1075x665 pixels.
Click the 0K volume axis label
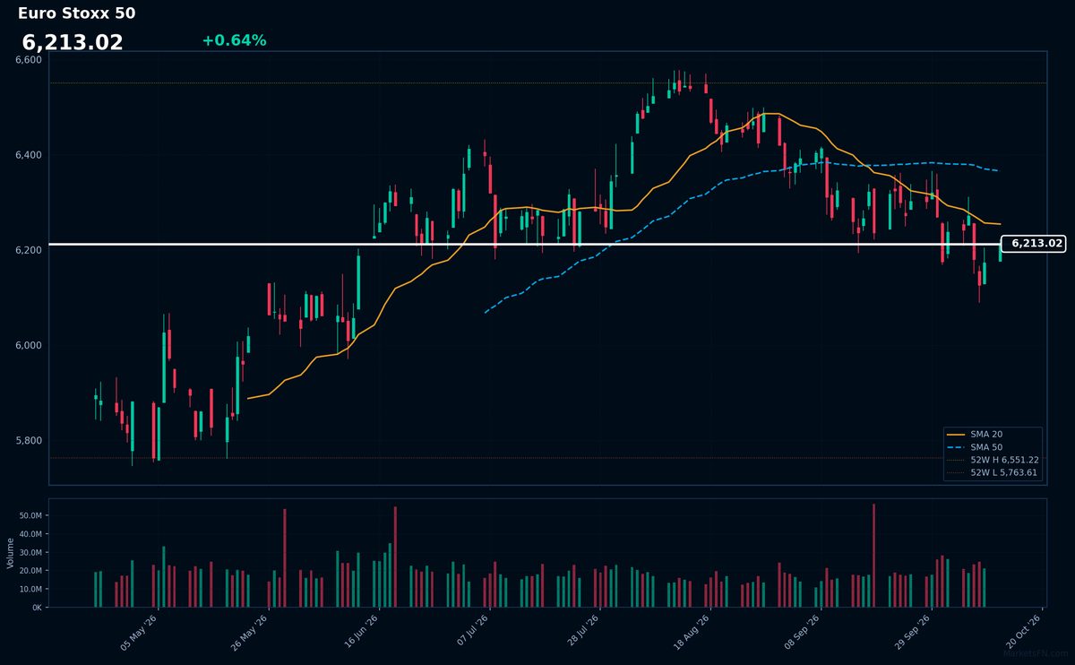[37, 608]
